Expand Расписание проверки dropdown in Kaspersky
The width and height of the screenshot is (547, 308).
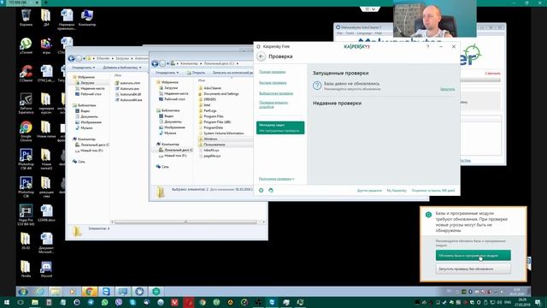click(276, 179)
